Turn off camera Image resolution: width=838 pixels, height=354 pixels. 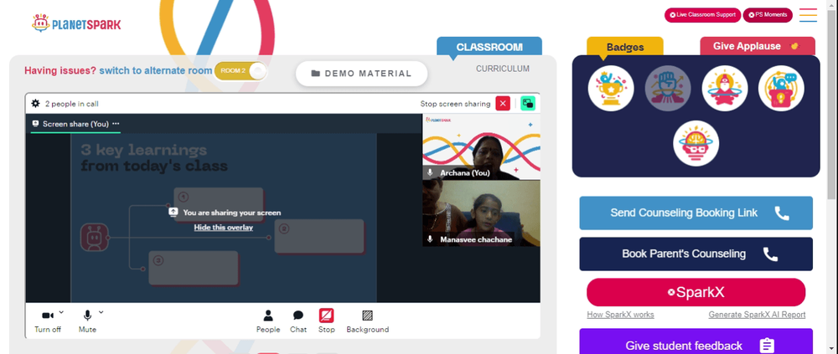pos(48,321)
